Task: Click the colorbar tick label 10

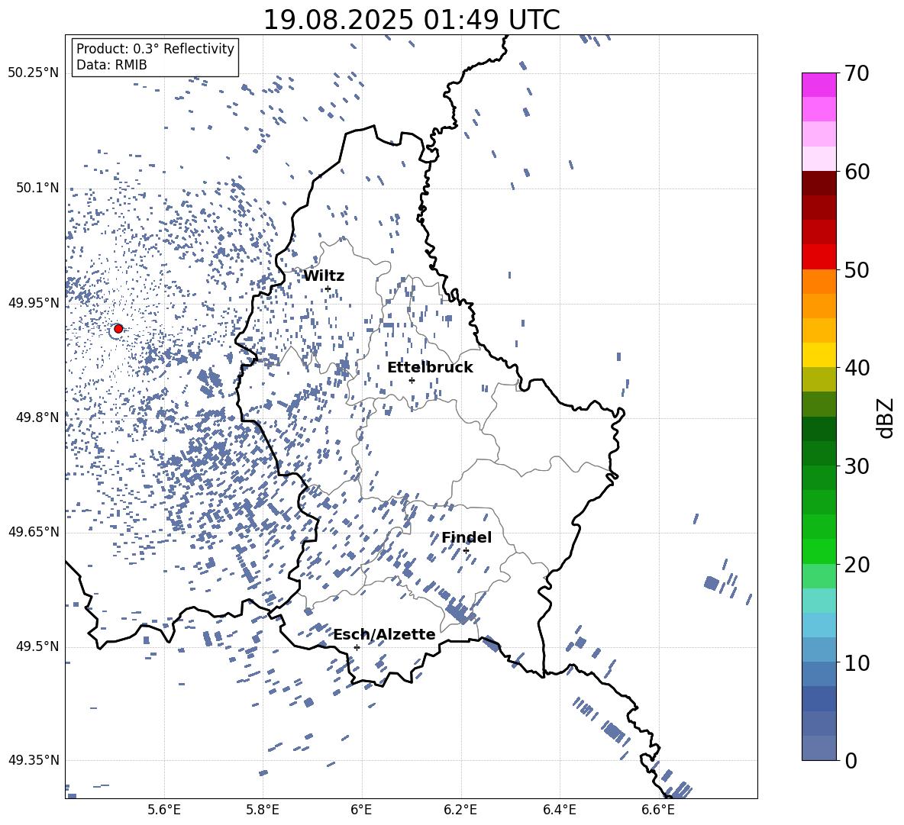Action: click(857, 662)
